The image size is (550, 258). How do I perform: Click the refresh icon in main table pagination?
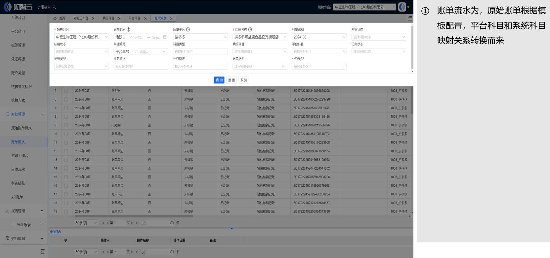172,223
